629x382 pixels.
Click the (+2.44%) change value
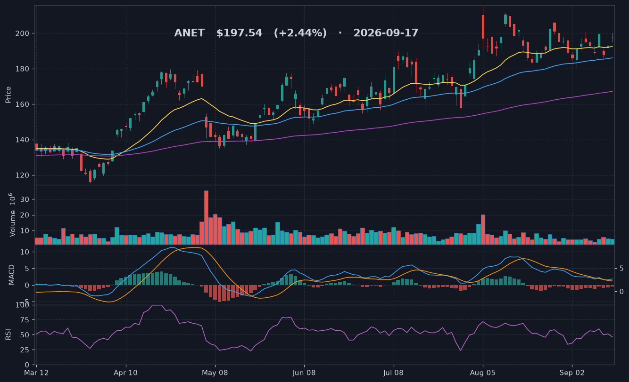300,33
